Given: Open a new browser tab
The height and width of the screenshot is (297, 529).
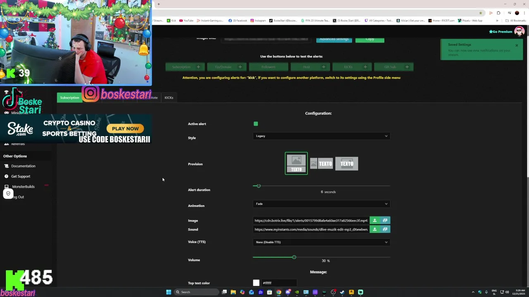Looking at the screenshot, I should tap(158, 4).
